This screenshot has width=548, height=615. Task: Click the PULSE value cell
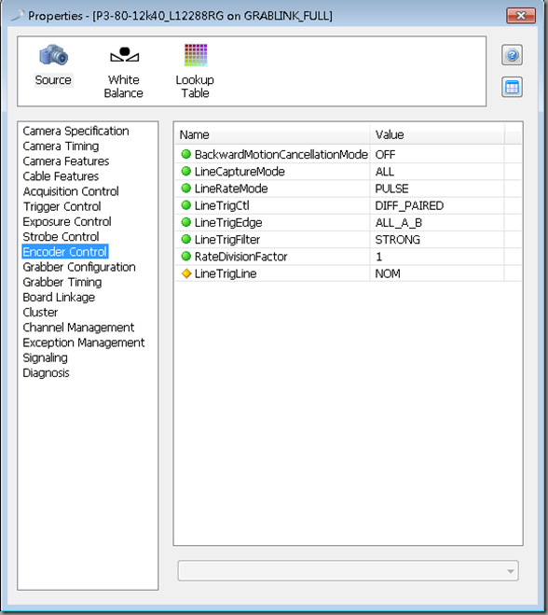(x=437, y=189)
